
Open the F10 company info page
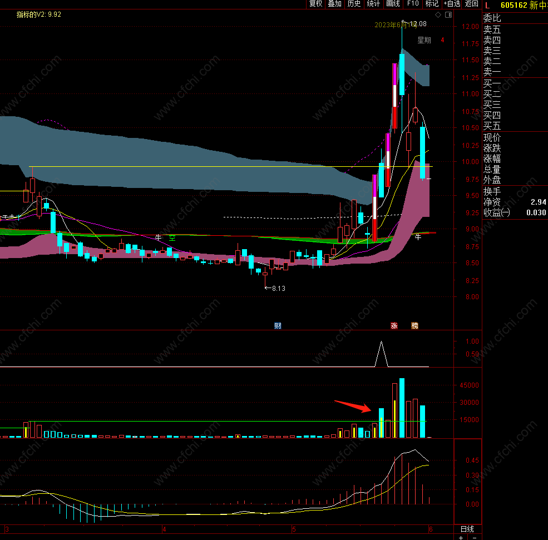pyautogui.click(x=413, y=4)
